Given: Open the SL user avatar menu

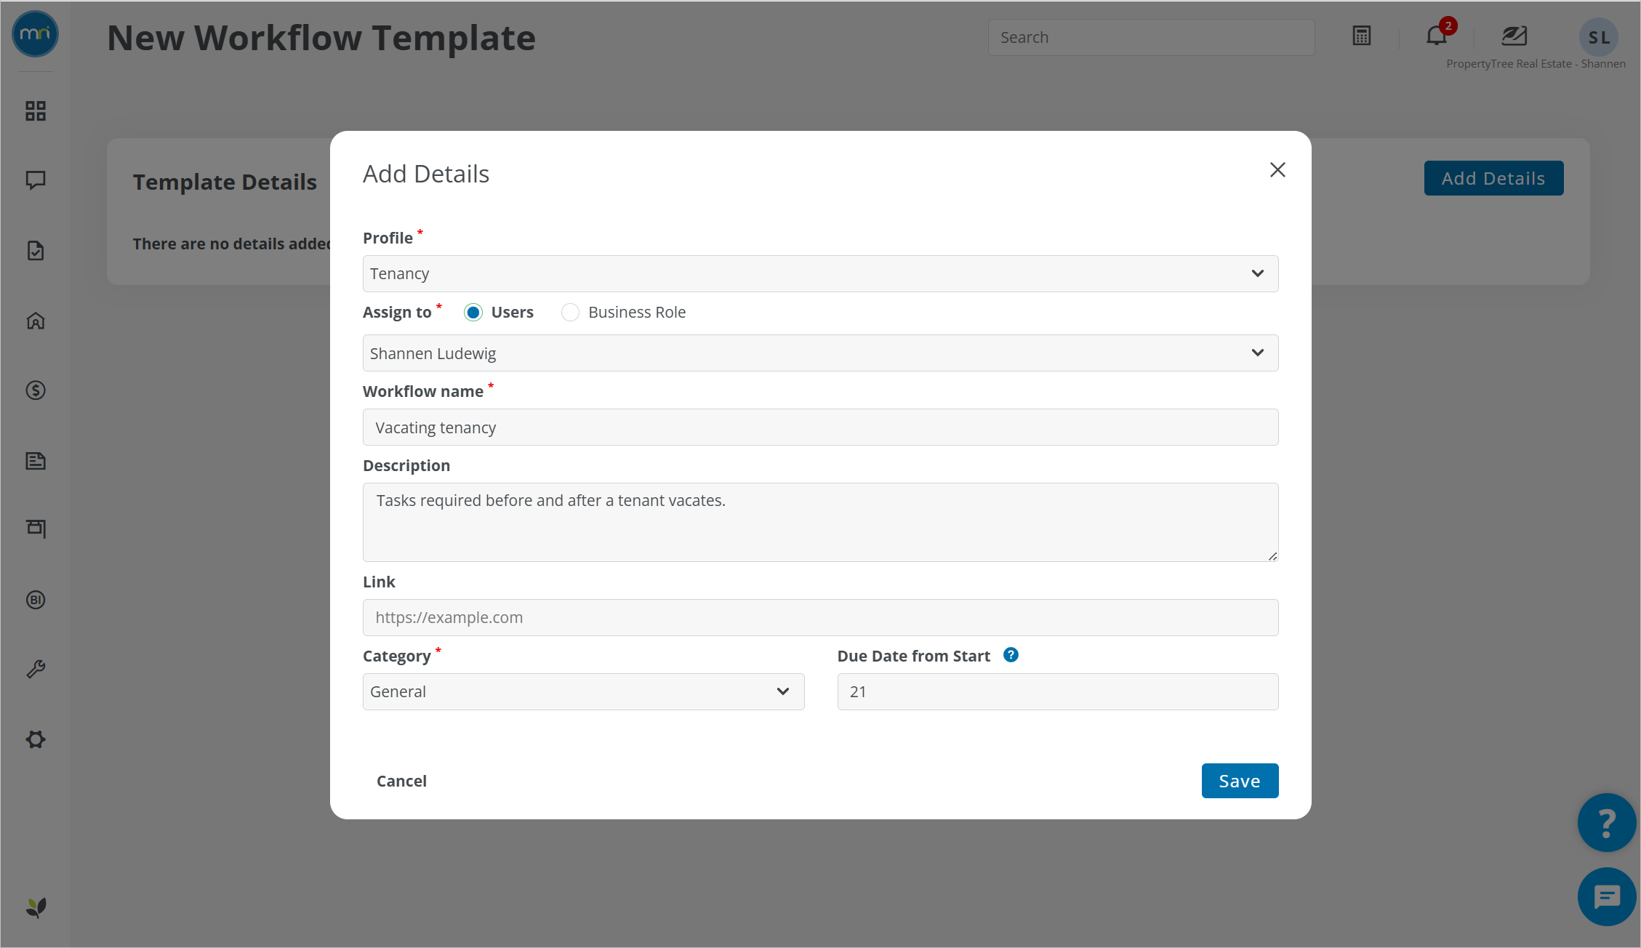Looking at the screenshot, I should [x=1599, y=37].
